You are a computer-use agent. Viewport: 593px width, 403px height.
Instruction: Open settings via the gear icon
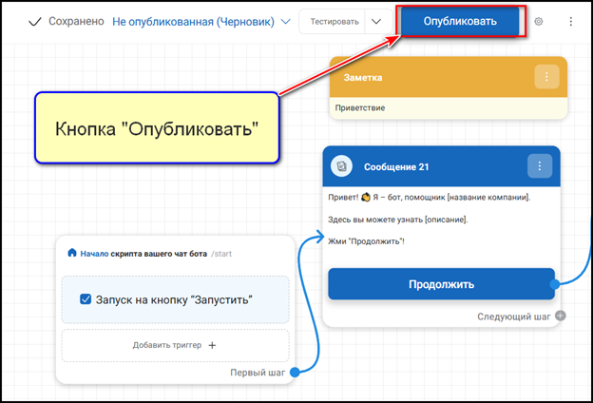pyautogui.click(x=539, y=21)
